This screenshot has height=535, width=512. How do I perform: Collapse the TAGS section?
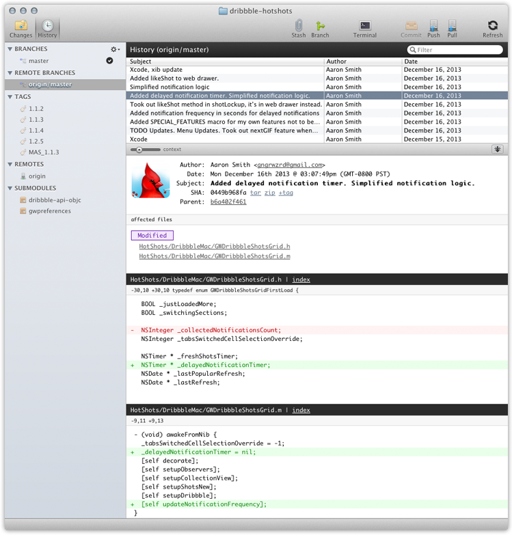(x=10, y=97)
